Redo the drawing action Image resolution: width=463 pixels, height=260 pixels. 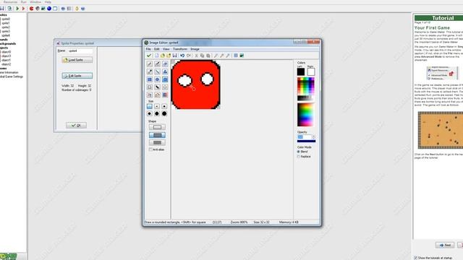pos(188,56)
